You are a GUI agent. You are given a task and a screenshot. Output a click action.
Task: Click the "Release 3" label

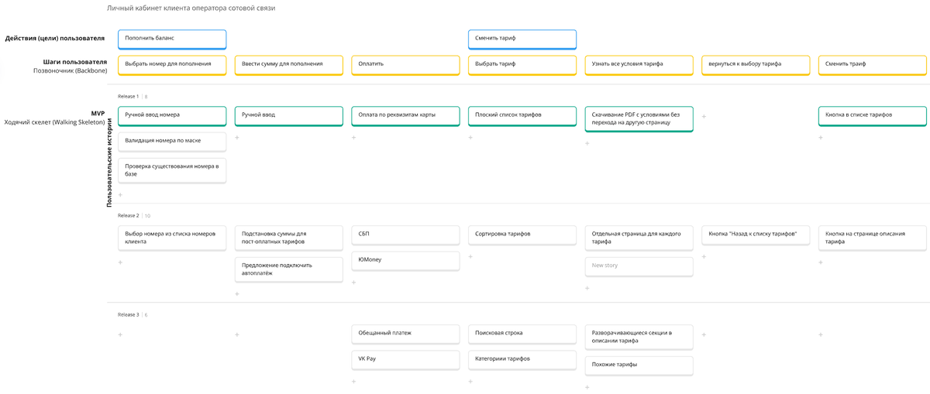(128, 315)
